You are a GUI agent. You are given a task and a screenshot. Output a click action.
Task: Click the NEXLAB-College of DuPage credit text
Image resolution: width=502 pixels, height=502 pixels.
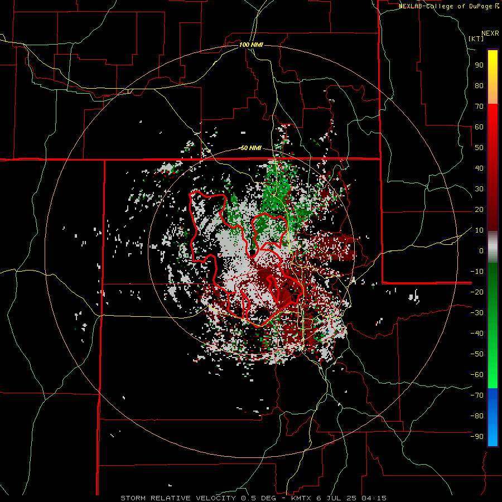[x=448, y=6]
